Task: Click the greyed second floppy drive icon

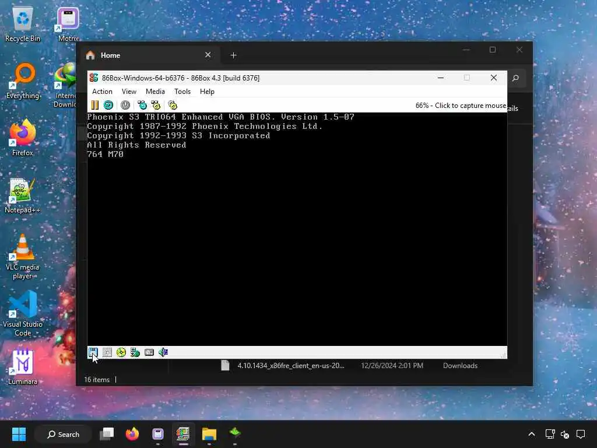Action: pos(107,352)
